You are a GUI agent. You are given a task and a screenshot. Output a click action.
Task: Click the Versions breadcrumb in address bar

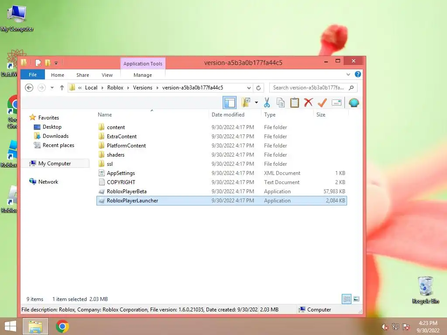tap(143, 88)
